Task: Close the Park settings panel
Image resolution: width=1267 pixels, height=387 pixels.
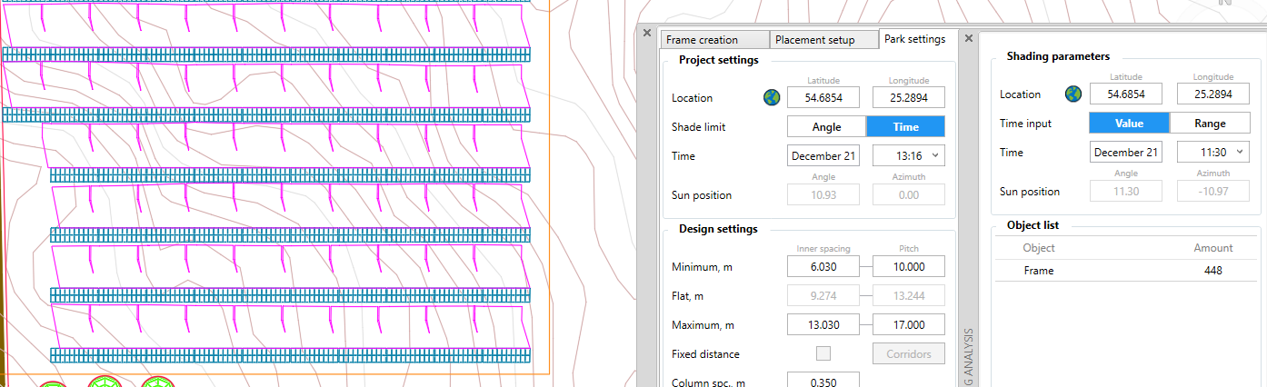Action: point(647,33)
